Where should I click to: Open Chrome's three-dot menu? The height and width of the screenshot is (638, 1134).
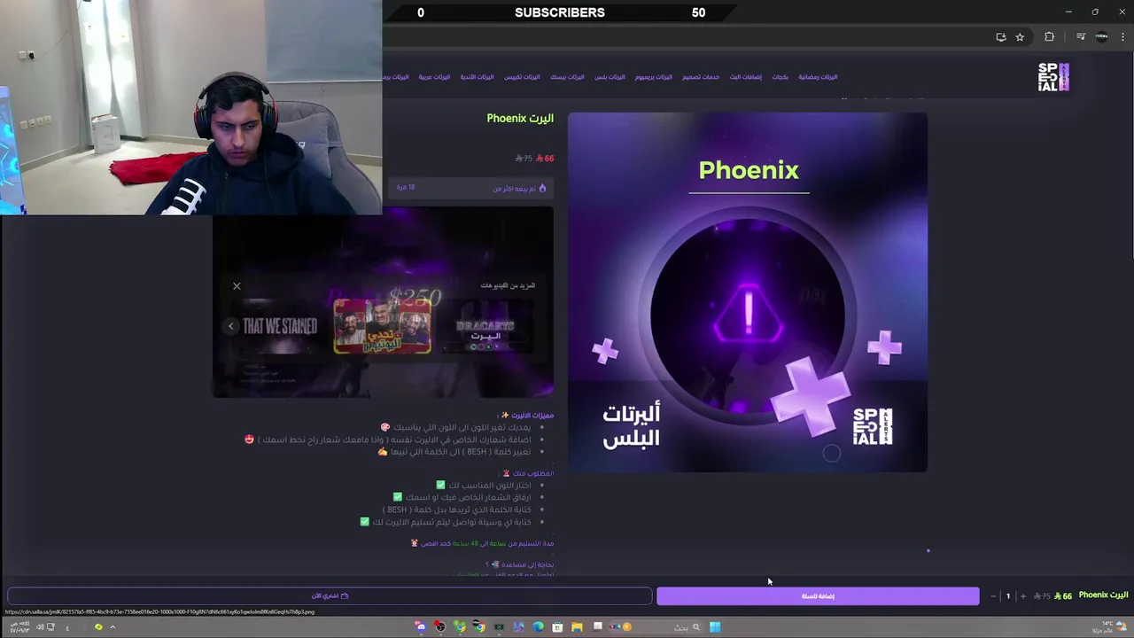(x=1122, y=36)
